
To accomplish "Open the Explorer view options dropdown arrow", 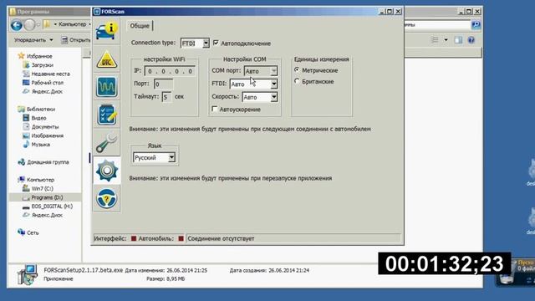I will (446, 40).
